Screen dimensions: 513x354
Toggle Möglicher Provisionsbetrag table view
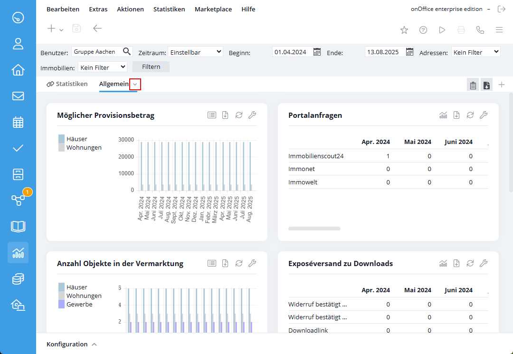[x=212, y=115]
